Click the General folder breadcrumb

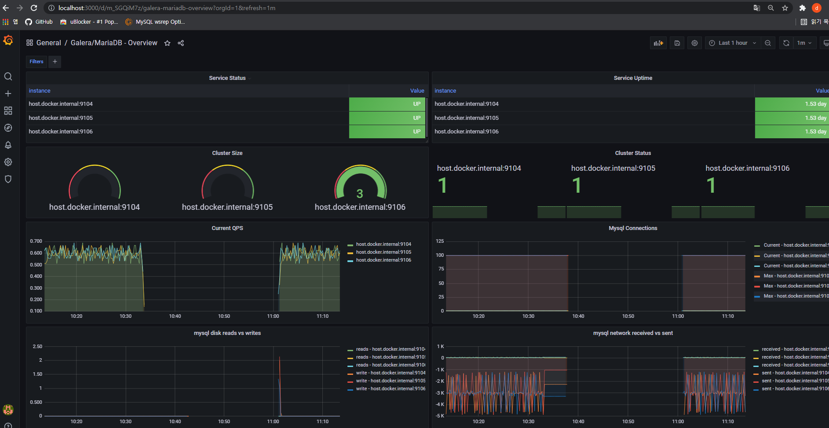click(x=48, y=43)
